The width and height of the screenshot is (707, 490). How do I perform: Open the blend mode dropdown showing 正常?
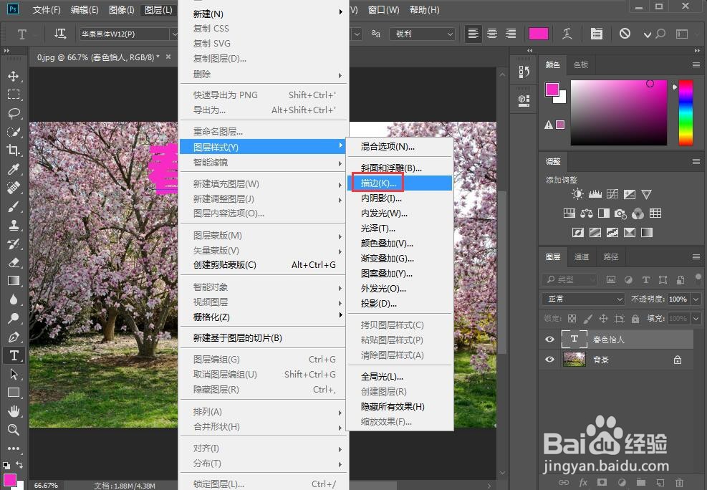point(582,299)
